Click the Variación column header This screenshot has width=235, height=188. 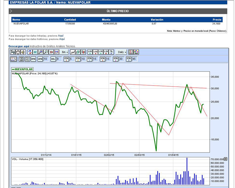pos(157,20)
